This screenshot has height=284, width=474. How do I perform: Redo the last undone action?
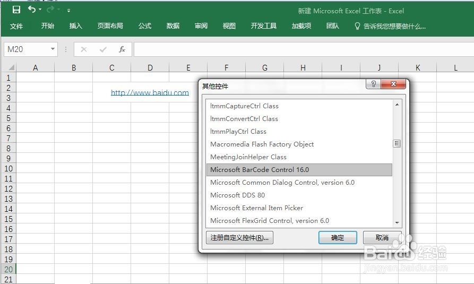click(50, 10)
